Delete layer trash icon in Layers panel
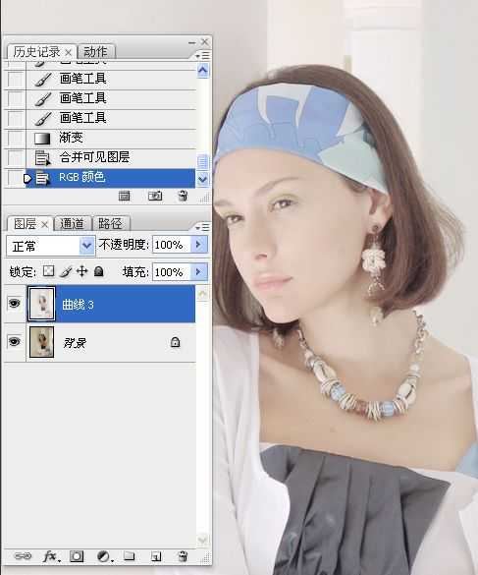 [x=183, y=556]
